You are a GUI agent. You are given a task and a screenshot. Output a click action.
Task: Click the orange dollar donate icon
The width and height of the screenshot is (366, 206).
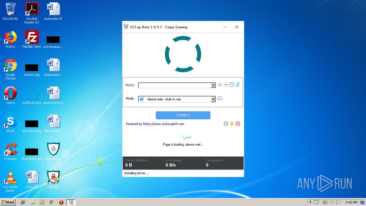coord(232,124)
